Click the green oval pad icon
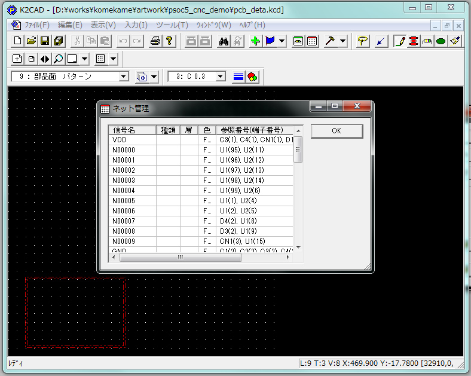The height and width of the screenshot is (376, 471). click(441, 41)
